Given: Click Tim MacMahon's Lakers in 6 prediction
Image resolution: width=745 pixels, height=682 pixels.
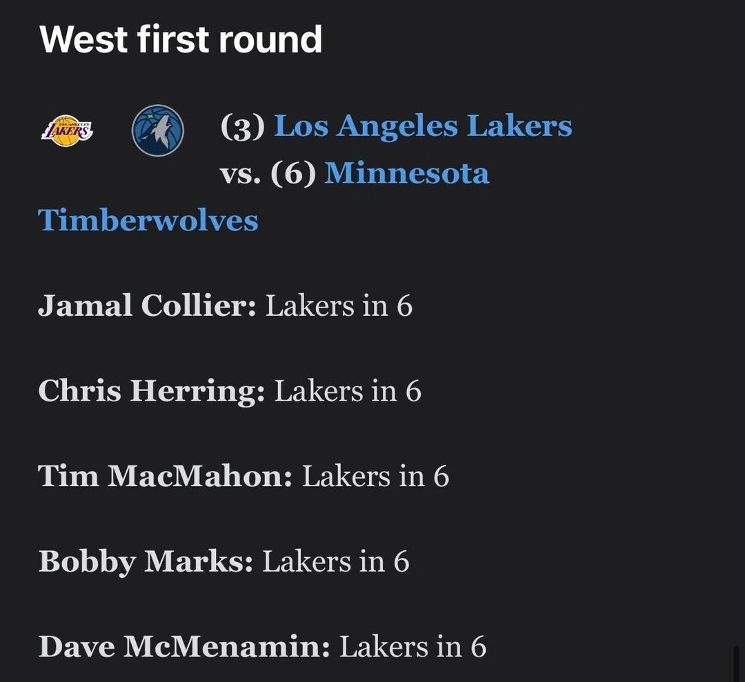Looking at the screenshot, I should click(375, 477).
